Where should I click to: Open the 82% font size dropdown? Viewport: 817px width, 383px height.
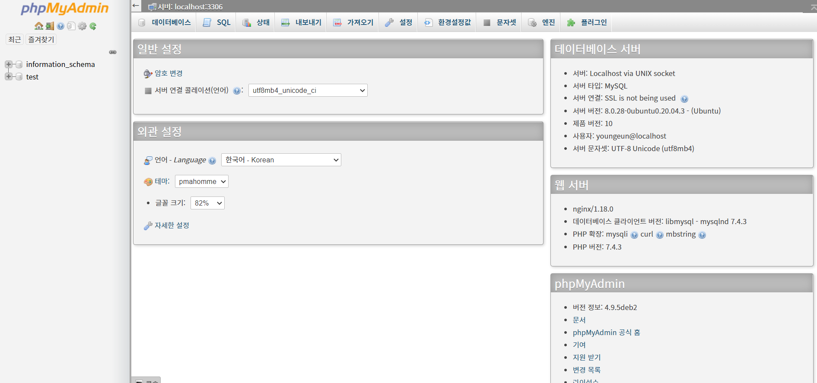[207, 203]
